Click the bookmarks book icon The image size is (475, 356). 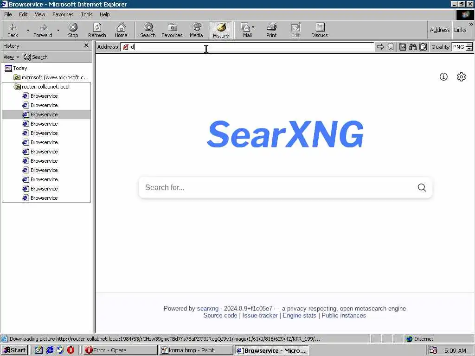click(x=403, y=47)
